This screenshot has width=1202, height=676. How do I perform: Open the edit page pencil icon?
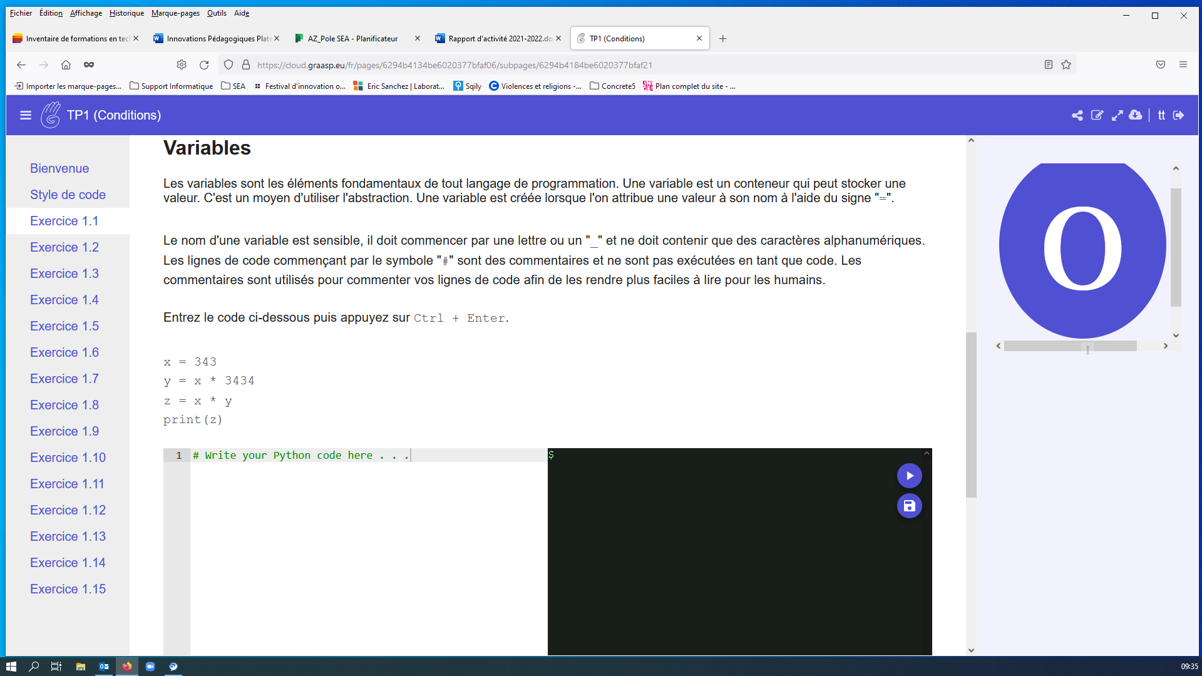point(1097,115)
